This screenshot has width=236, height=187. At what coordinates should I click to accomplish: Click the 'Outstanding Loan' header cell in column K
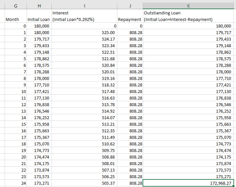click(188, 16)
